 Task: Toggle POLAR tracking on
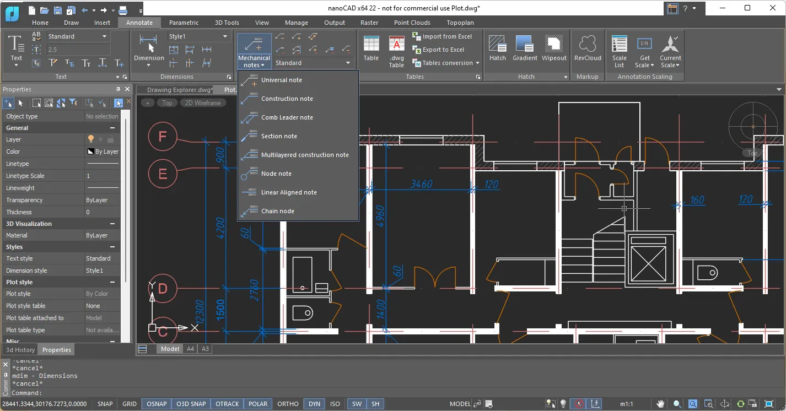(257, 403)
